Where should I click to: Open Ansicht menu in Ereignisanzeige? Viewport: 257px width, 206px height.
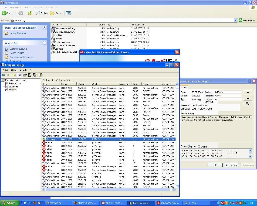tap(24, 70)
